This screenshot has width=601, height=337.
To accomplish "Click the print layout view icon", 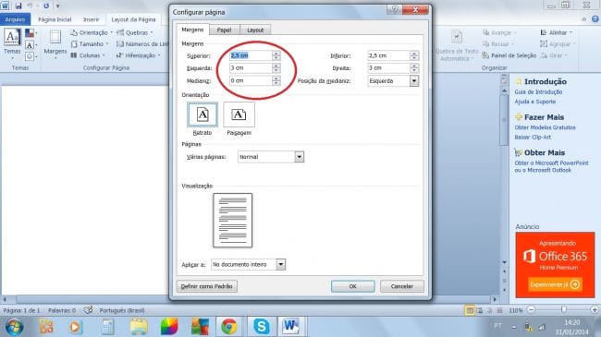I will [469, 310].
